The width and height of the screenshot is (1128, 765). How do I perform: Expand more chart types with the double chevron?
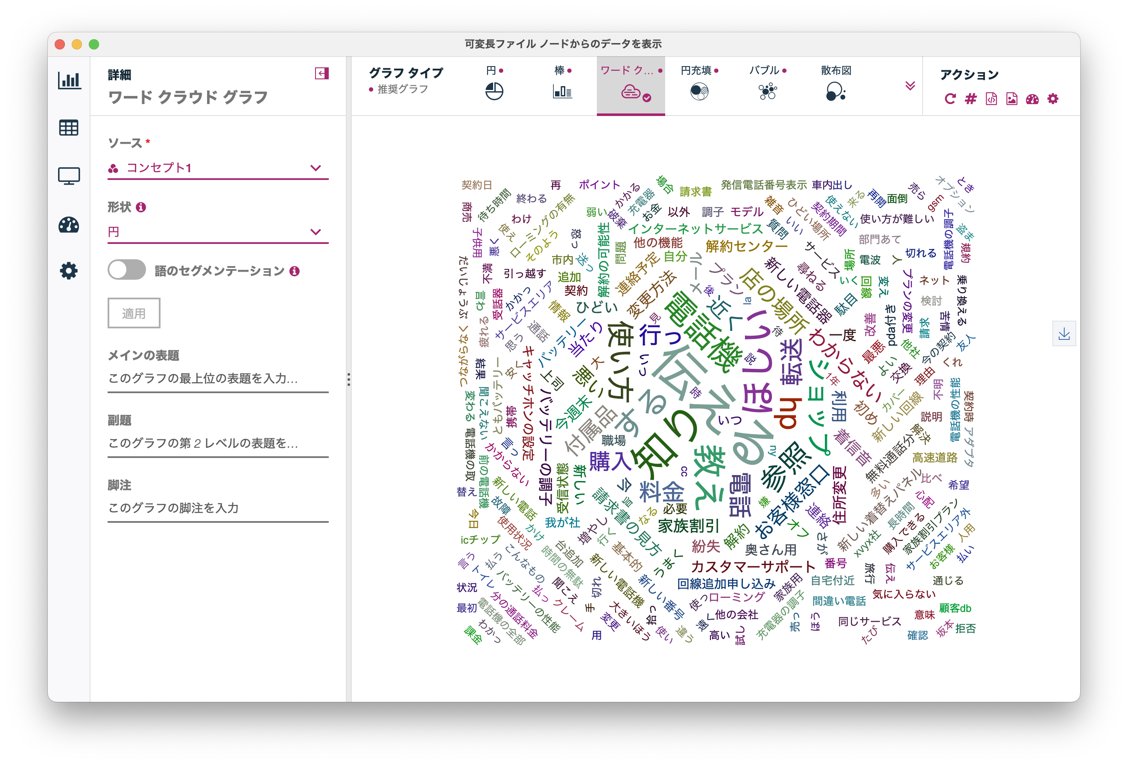[909, 87]
